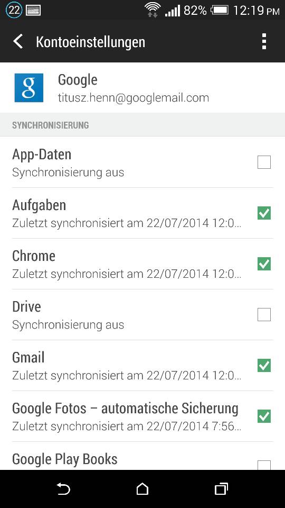Tap the Wi-Fi status icon
285x508 pixels.
tap(153, 10)
